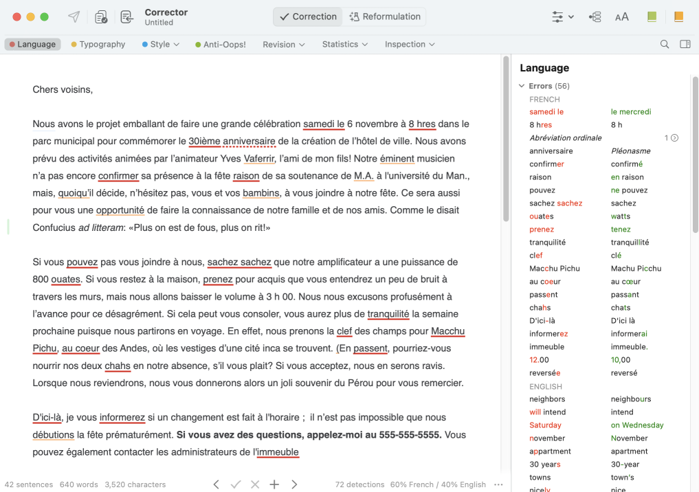Click the paper plane send icon
Screen dimensions: 699x492
point(74,17)
